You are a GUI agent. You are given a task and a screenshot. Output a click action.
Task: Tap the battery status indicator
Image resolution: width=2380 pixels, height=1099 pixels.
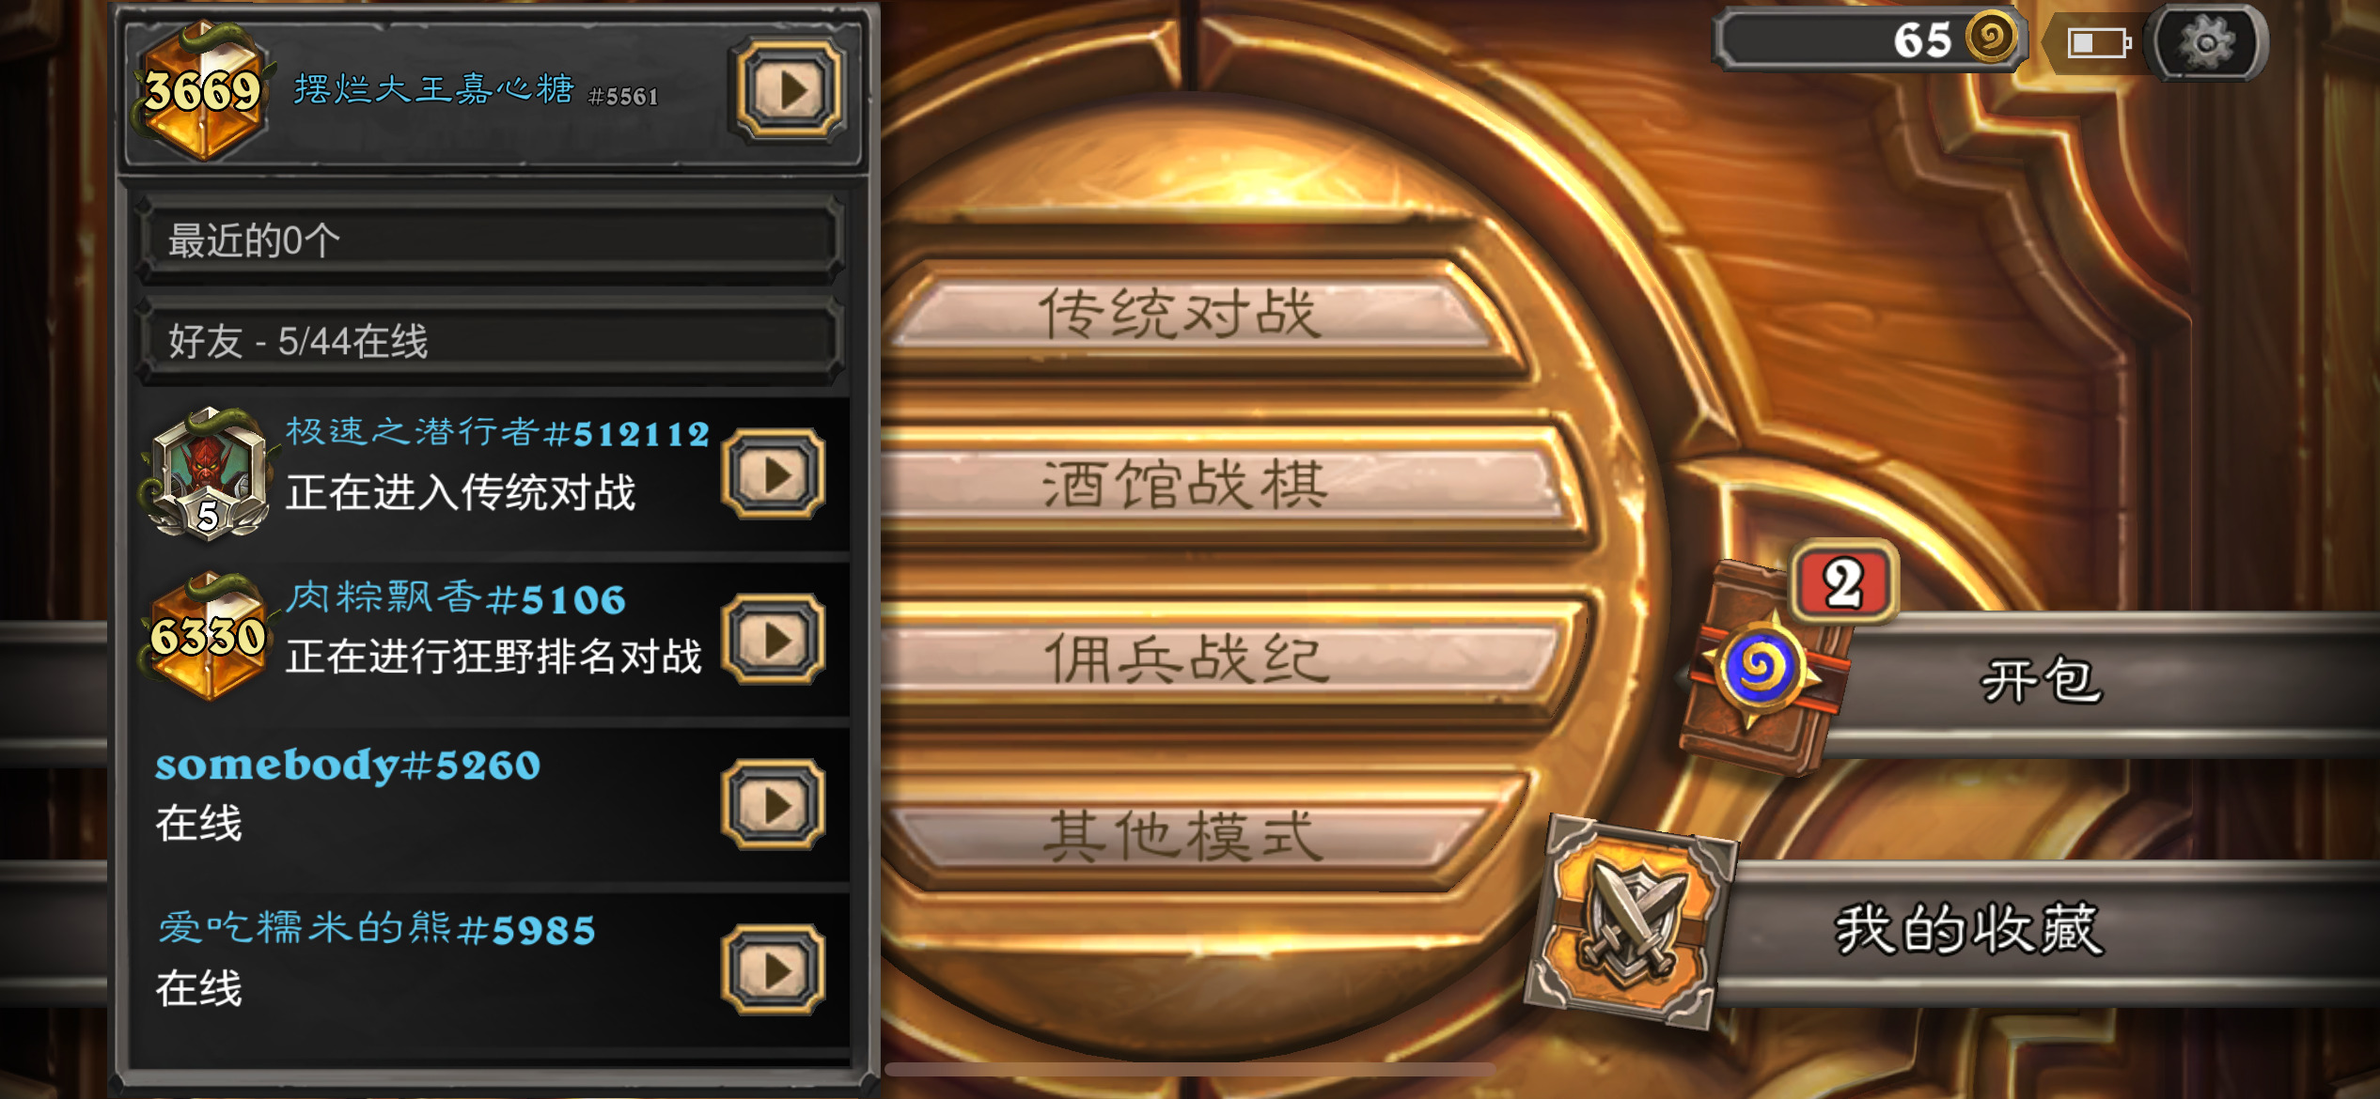(x=2098, y=43)
